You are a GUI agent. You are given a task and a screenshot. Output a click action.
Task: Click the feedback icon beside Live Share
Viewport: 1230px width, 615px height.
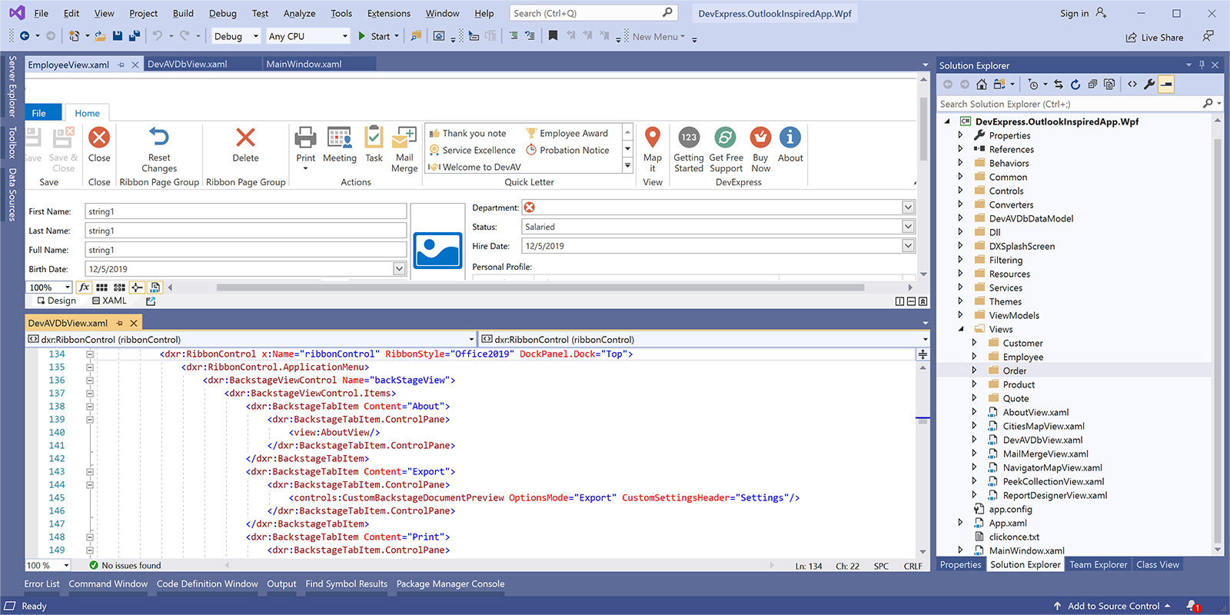(x=1208, y=36)
